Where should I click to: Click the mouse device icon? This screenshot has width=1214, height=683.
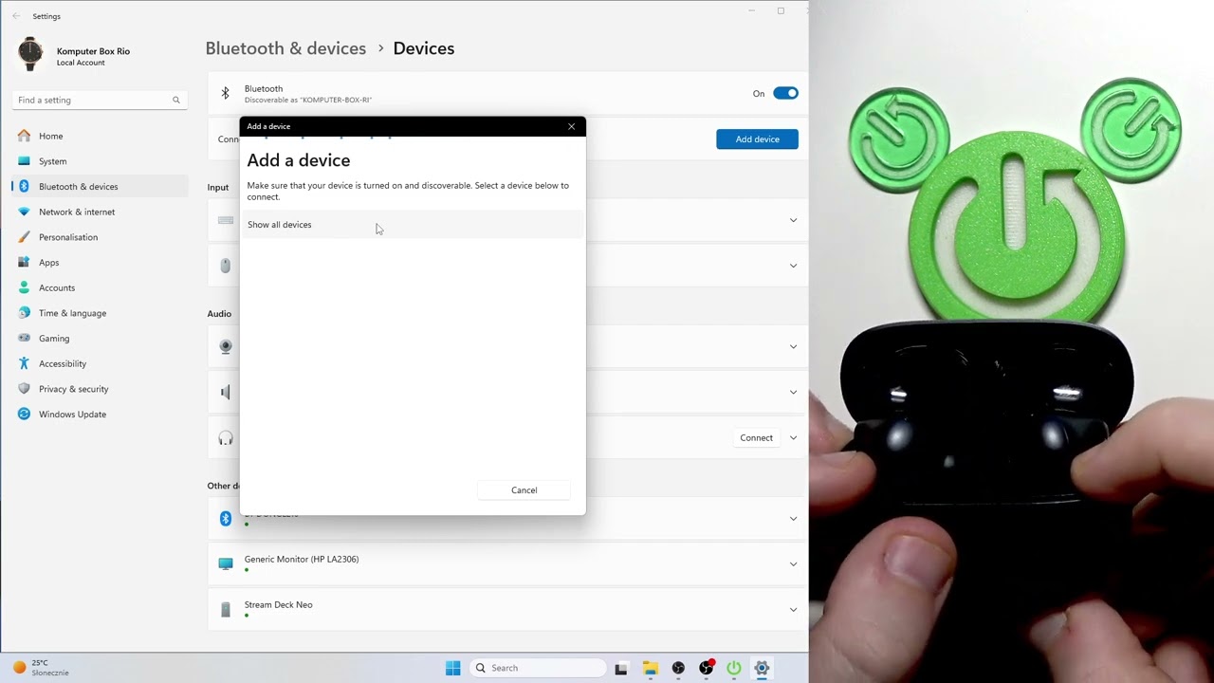pyautogui.click(x=226, y=266)
